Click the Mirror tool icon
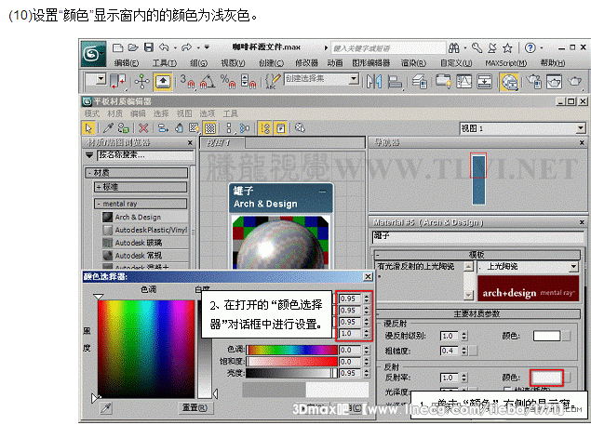Viewport: 591px width, 425px height. click(x=374, y=82)
